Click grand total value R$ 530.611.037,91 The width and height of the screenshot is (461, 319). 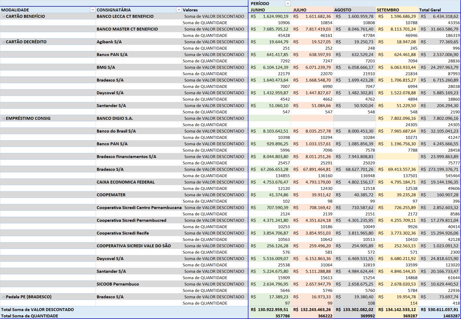(440, 309)
